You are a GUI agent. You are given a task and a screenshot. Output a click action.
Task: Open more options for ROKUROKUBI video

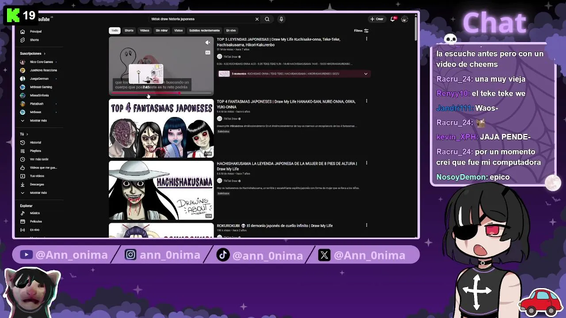click(366, 225)
